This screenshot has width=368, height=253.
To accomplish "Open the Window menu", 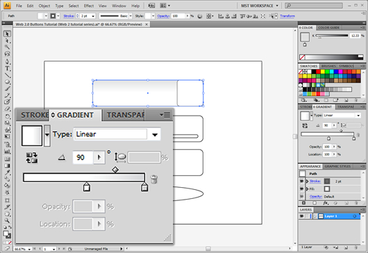I will pos(119,6).
